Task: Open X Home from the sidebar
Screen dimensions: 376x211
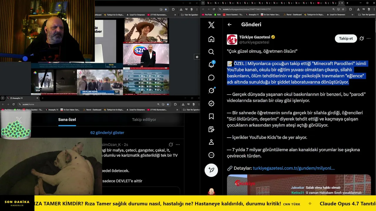Action: pyautogui.click(x=211, y=39)
